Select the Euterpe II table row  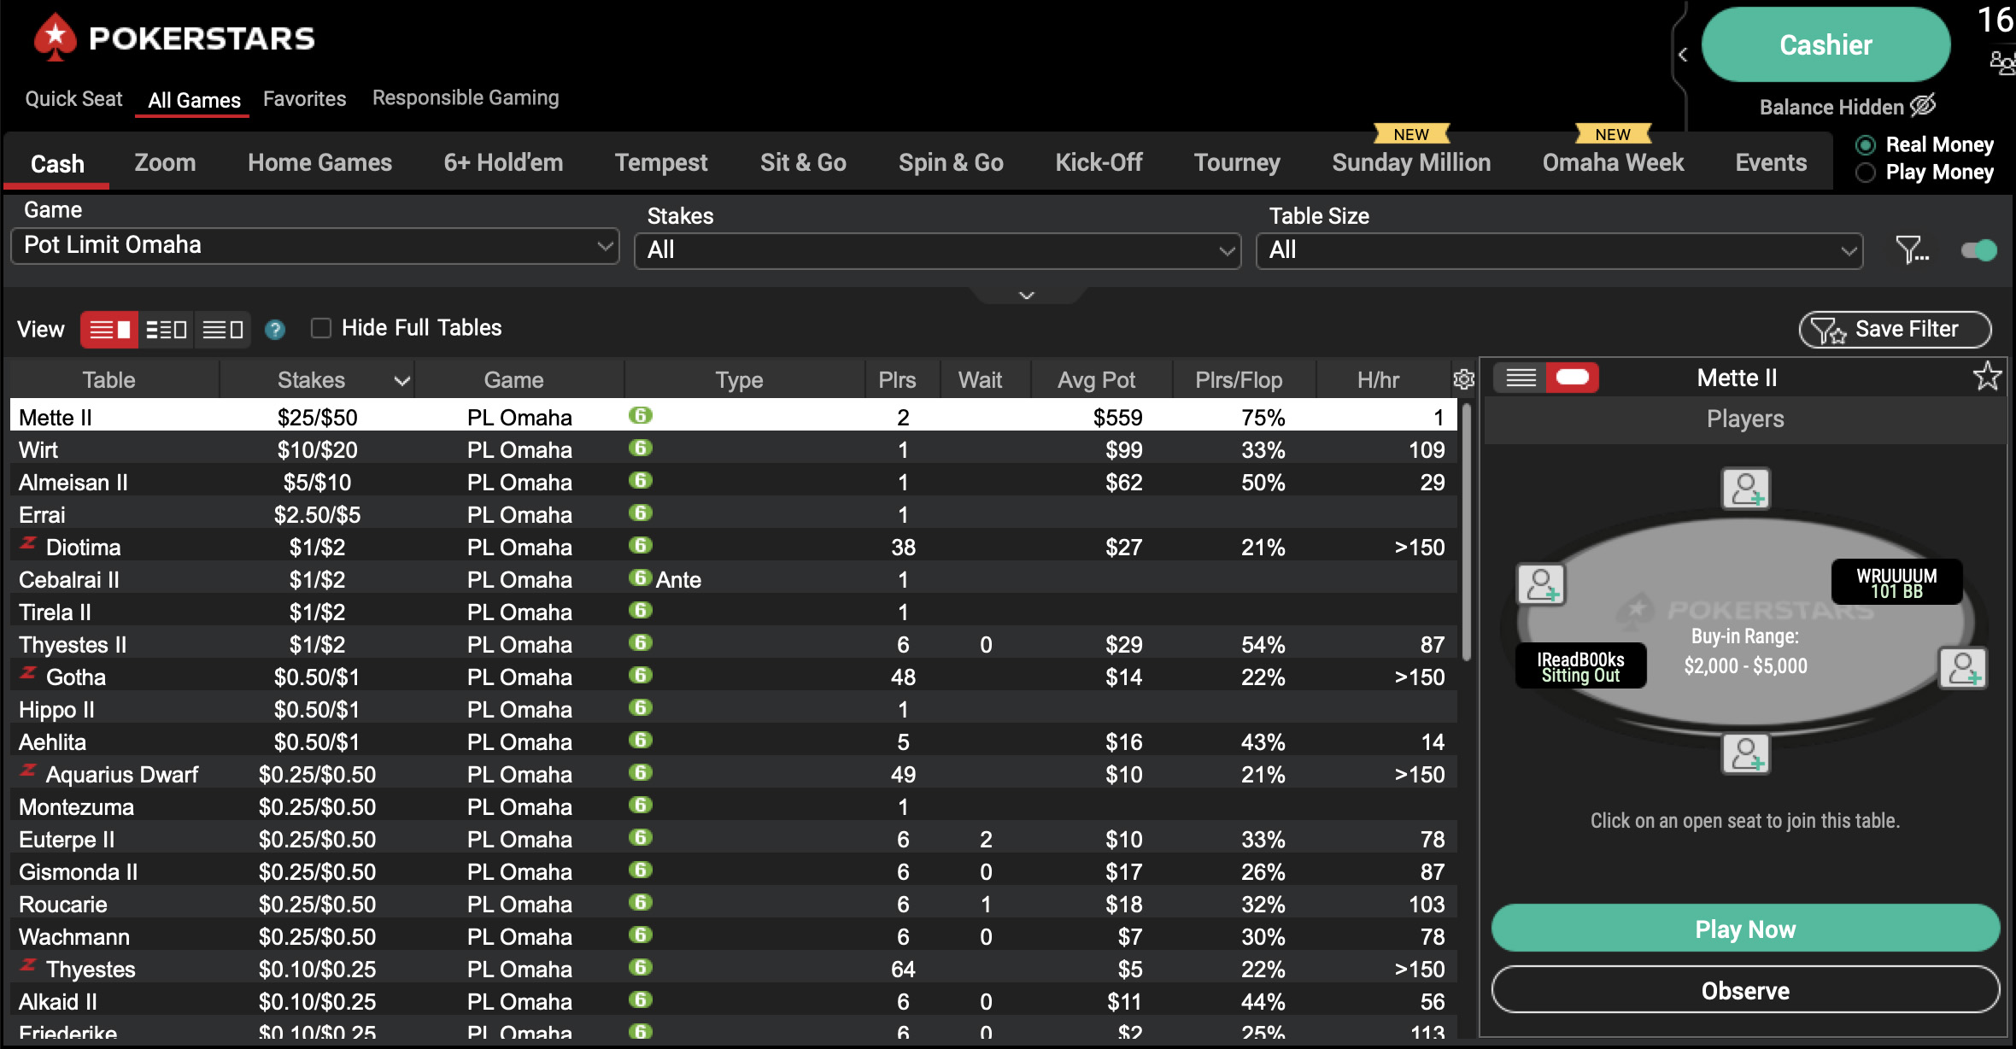click(733, 839)
